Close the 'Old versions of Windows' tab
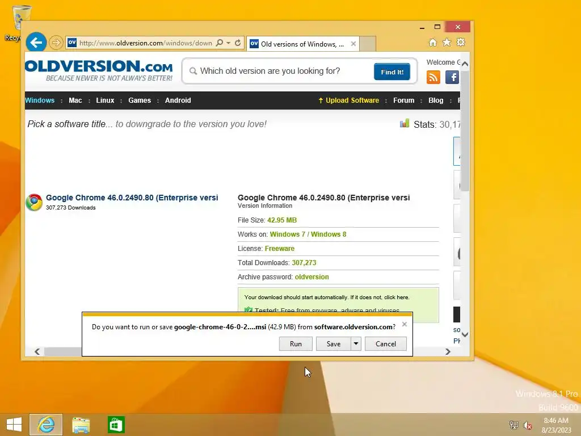The width and height of the screenshot is (581, 436). (x=353, y=44)
